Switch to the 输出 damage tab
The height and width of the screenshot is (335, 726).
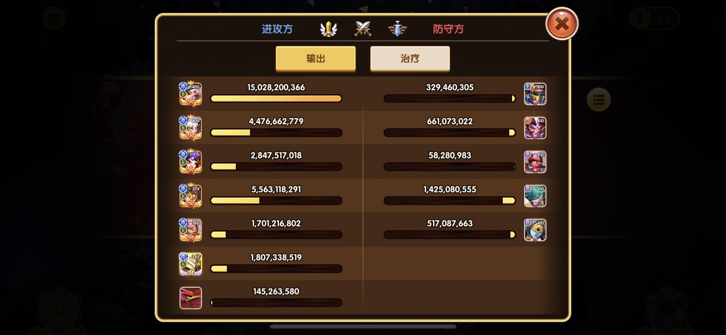point(316,59)
